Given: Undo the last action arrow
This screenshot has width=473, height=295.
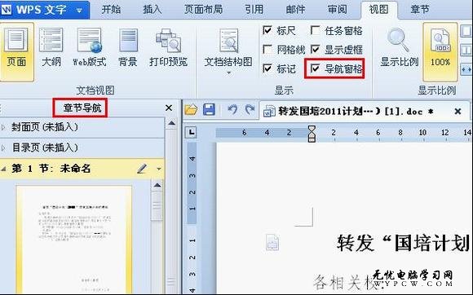Looking at the screenshot, I should [x=232, y=110].
